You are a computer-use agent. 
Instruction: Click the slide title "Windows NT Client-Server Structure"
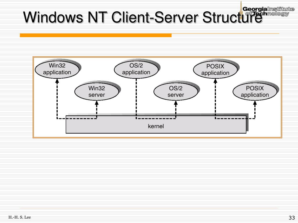[x=143, y=17]
